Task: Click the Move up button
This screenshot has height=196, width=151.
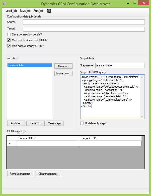Action: pyautogui.click(x=63, y=66)
